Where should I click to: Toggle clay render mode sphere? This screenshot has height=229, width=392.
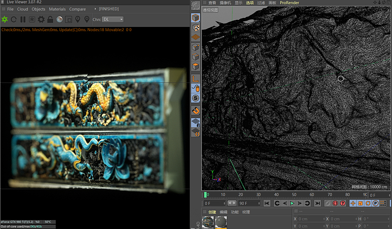point(59,19)
